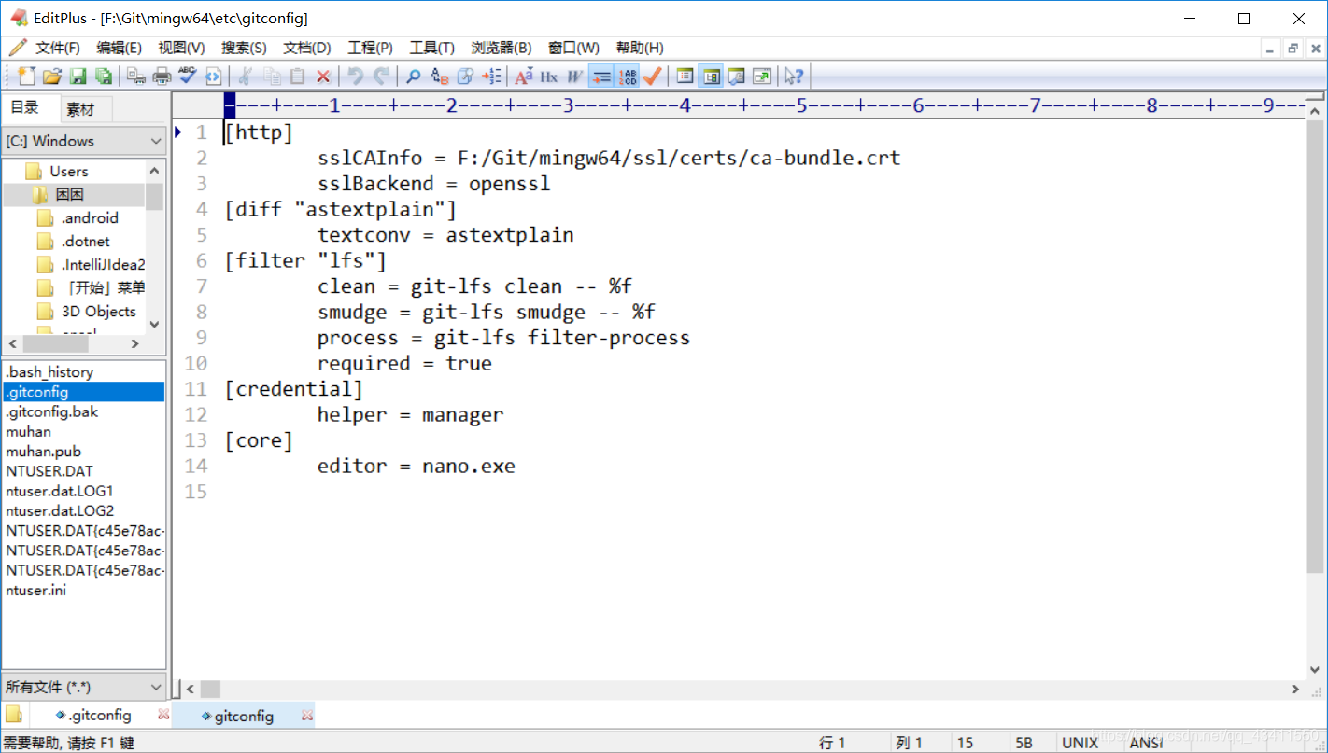Toggle the first window panel icon after check mark
Viewport: 1328px width, 753px height.
click(x=685, y=77)
